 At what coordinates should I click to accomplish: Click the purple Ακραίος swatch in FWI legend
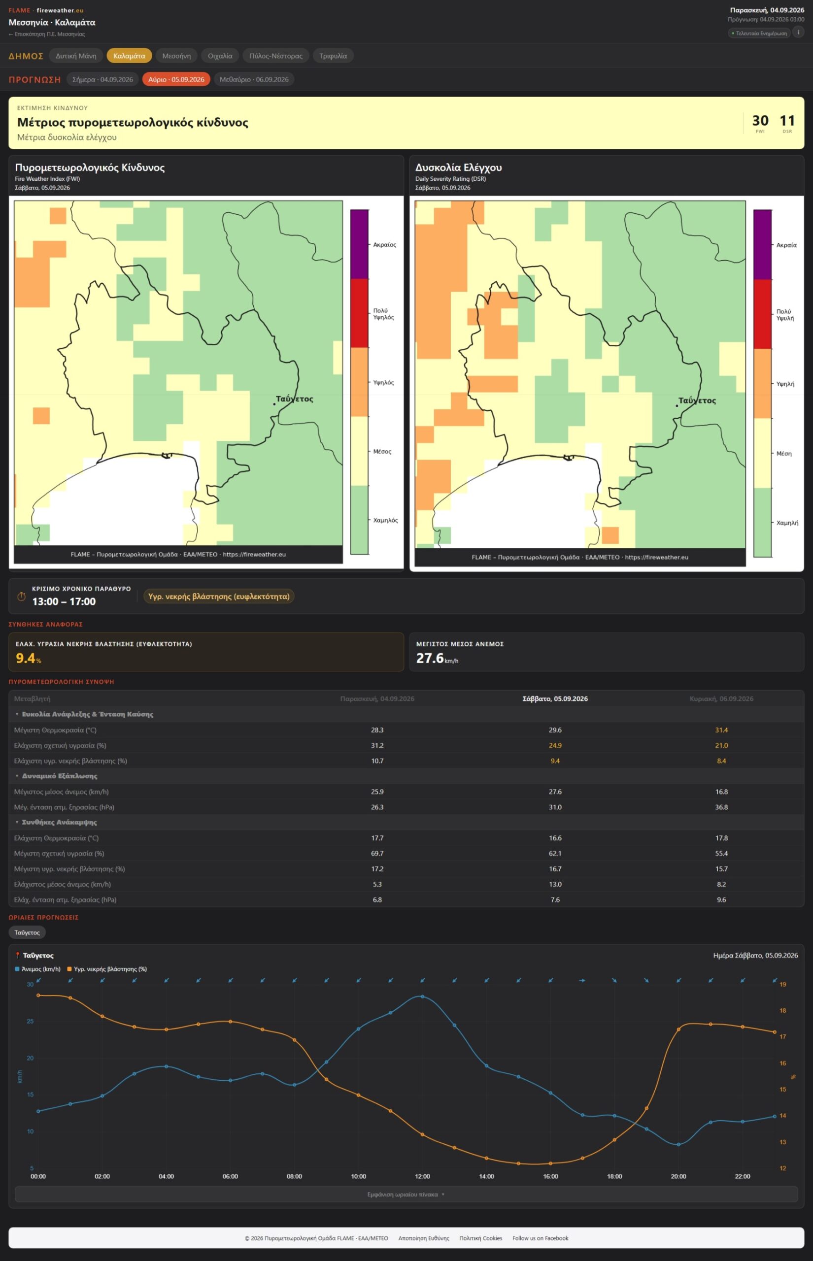(360, 244)
